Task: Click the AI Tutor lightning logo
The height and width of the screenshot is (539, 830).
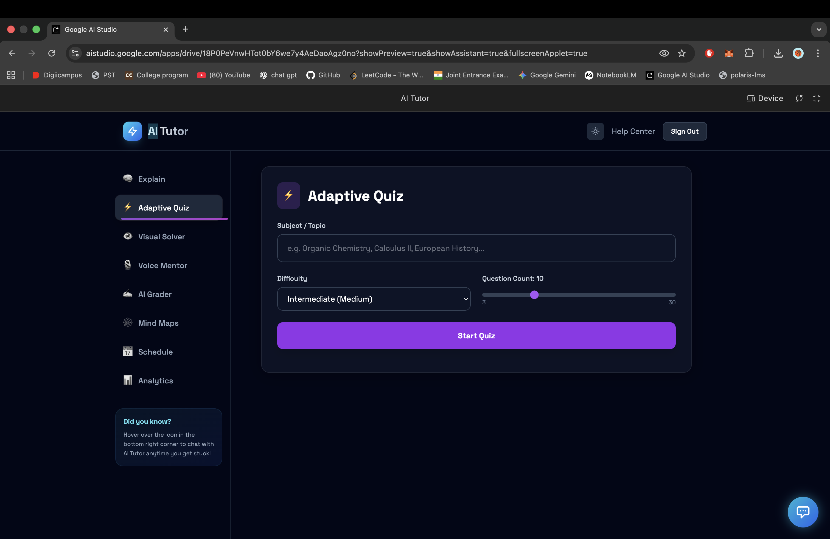Action: [x=132, y=131]
